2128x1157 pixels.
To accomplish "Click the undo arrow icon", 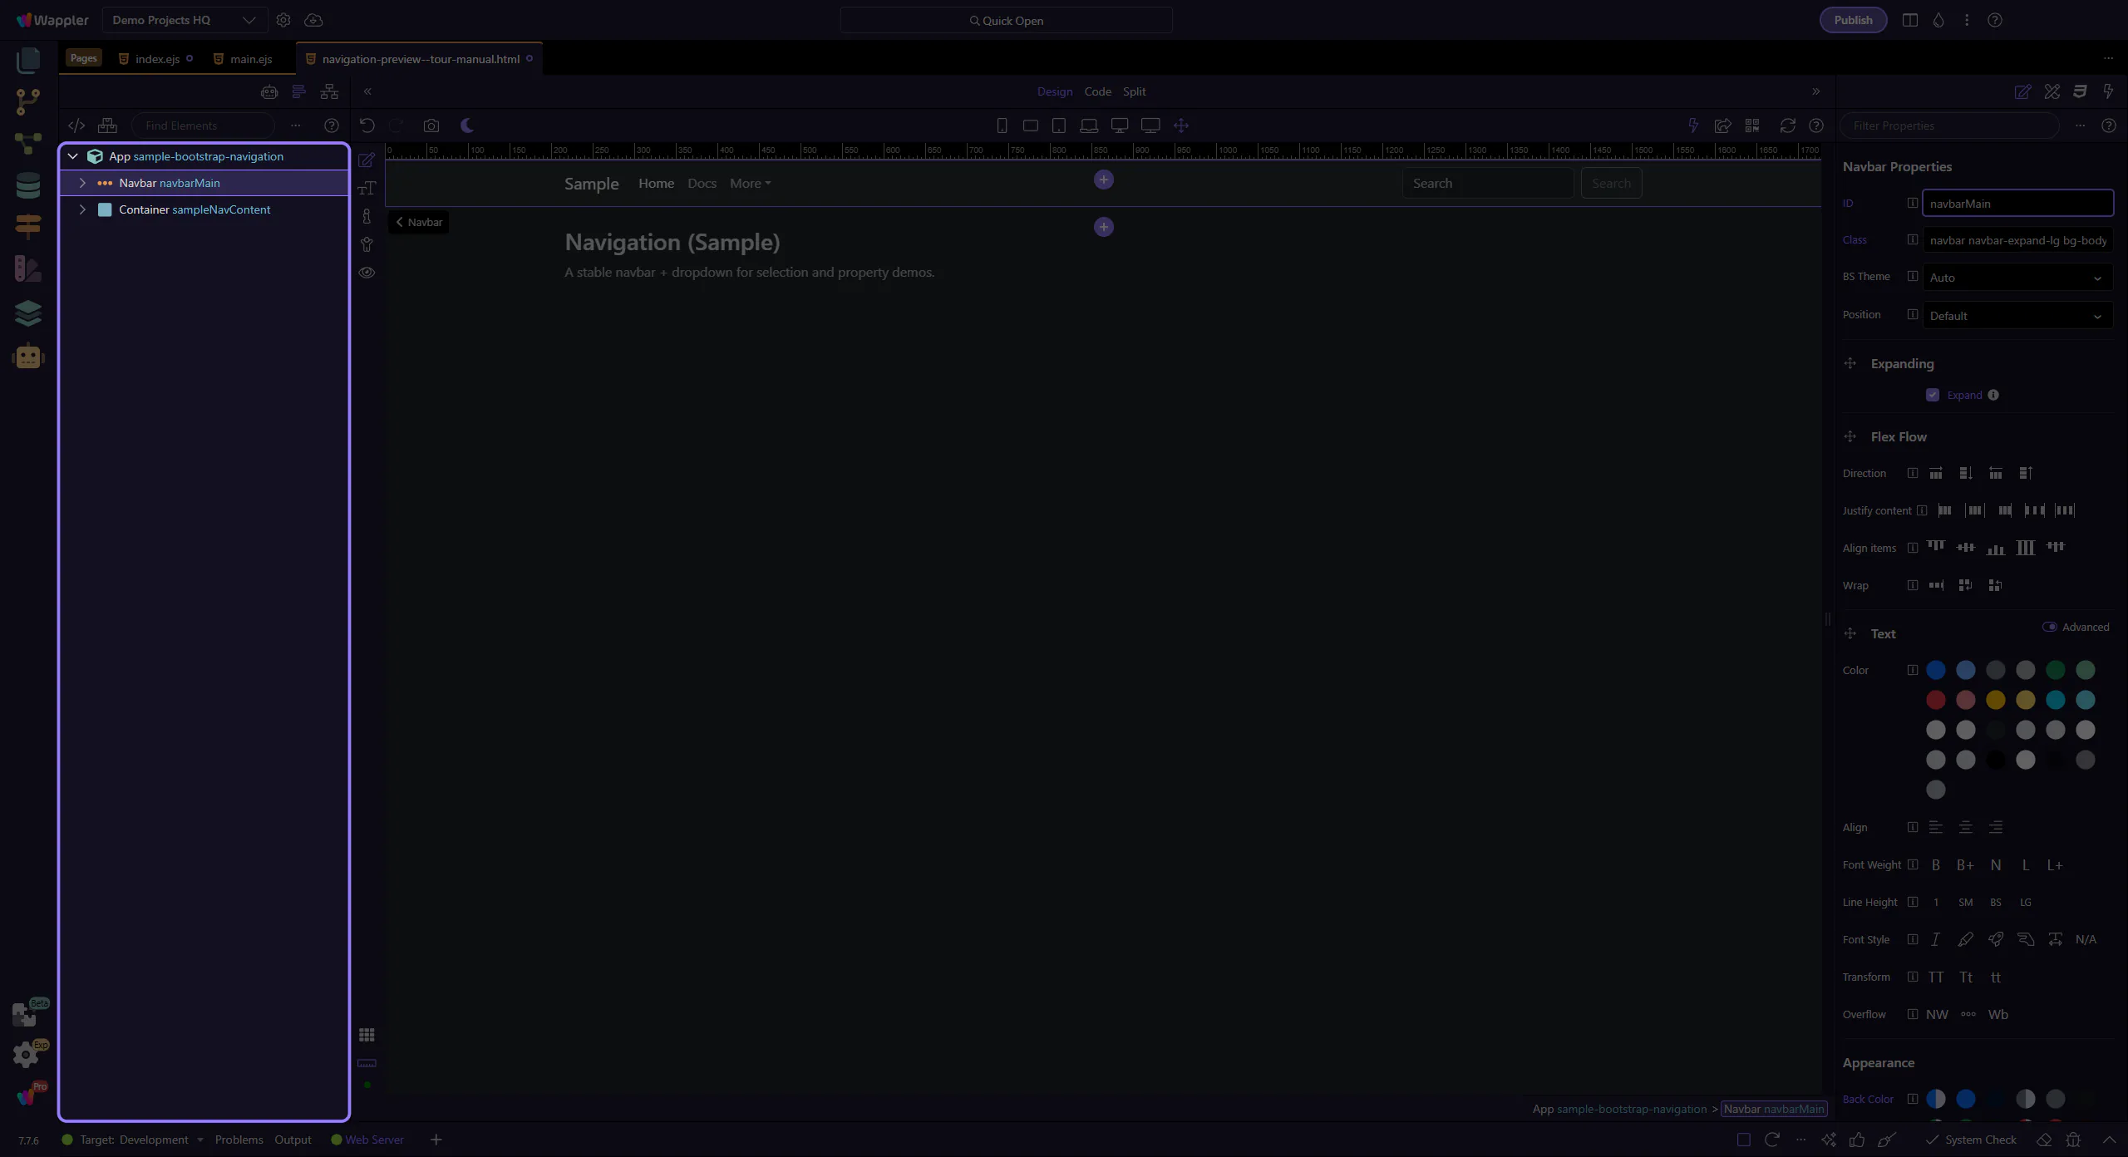I will coord(367,126).
